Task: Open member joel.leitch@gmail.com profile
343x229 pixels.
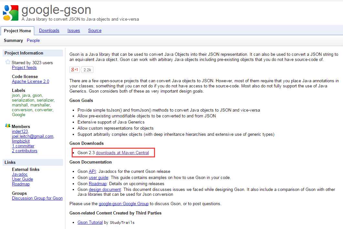Action: pos(33,136)
